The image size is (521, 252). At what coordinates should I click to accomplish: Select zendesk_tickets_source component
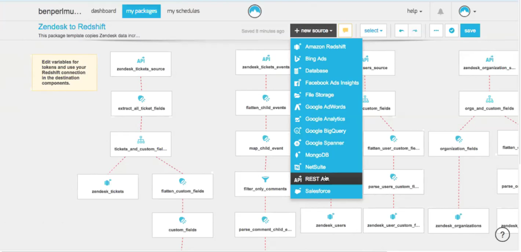(x=141, y=64)
